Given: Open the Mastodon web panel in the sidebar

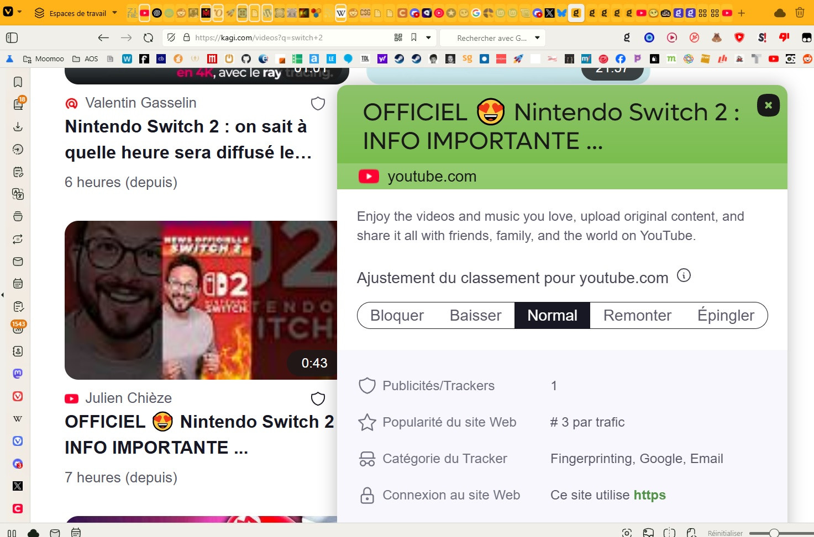Looking at the screenshot, I should tap(18, 374).
